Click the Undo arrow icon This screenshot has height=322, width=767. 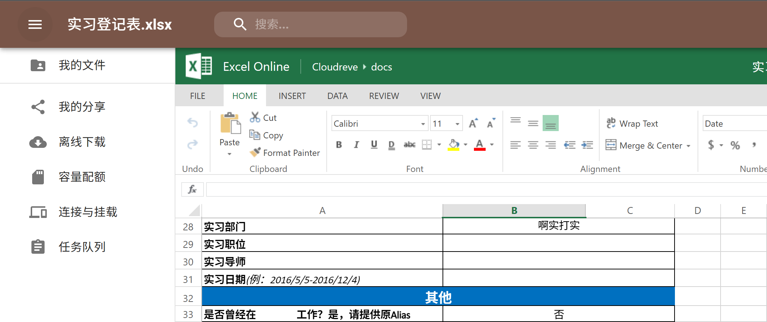[193, 123]
